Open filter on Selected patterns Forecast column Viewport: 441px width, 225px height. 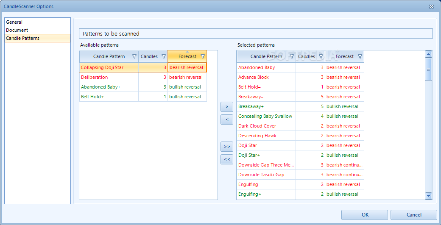(x=360, y=56)
